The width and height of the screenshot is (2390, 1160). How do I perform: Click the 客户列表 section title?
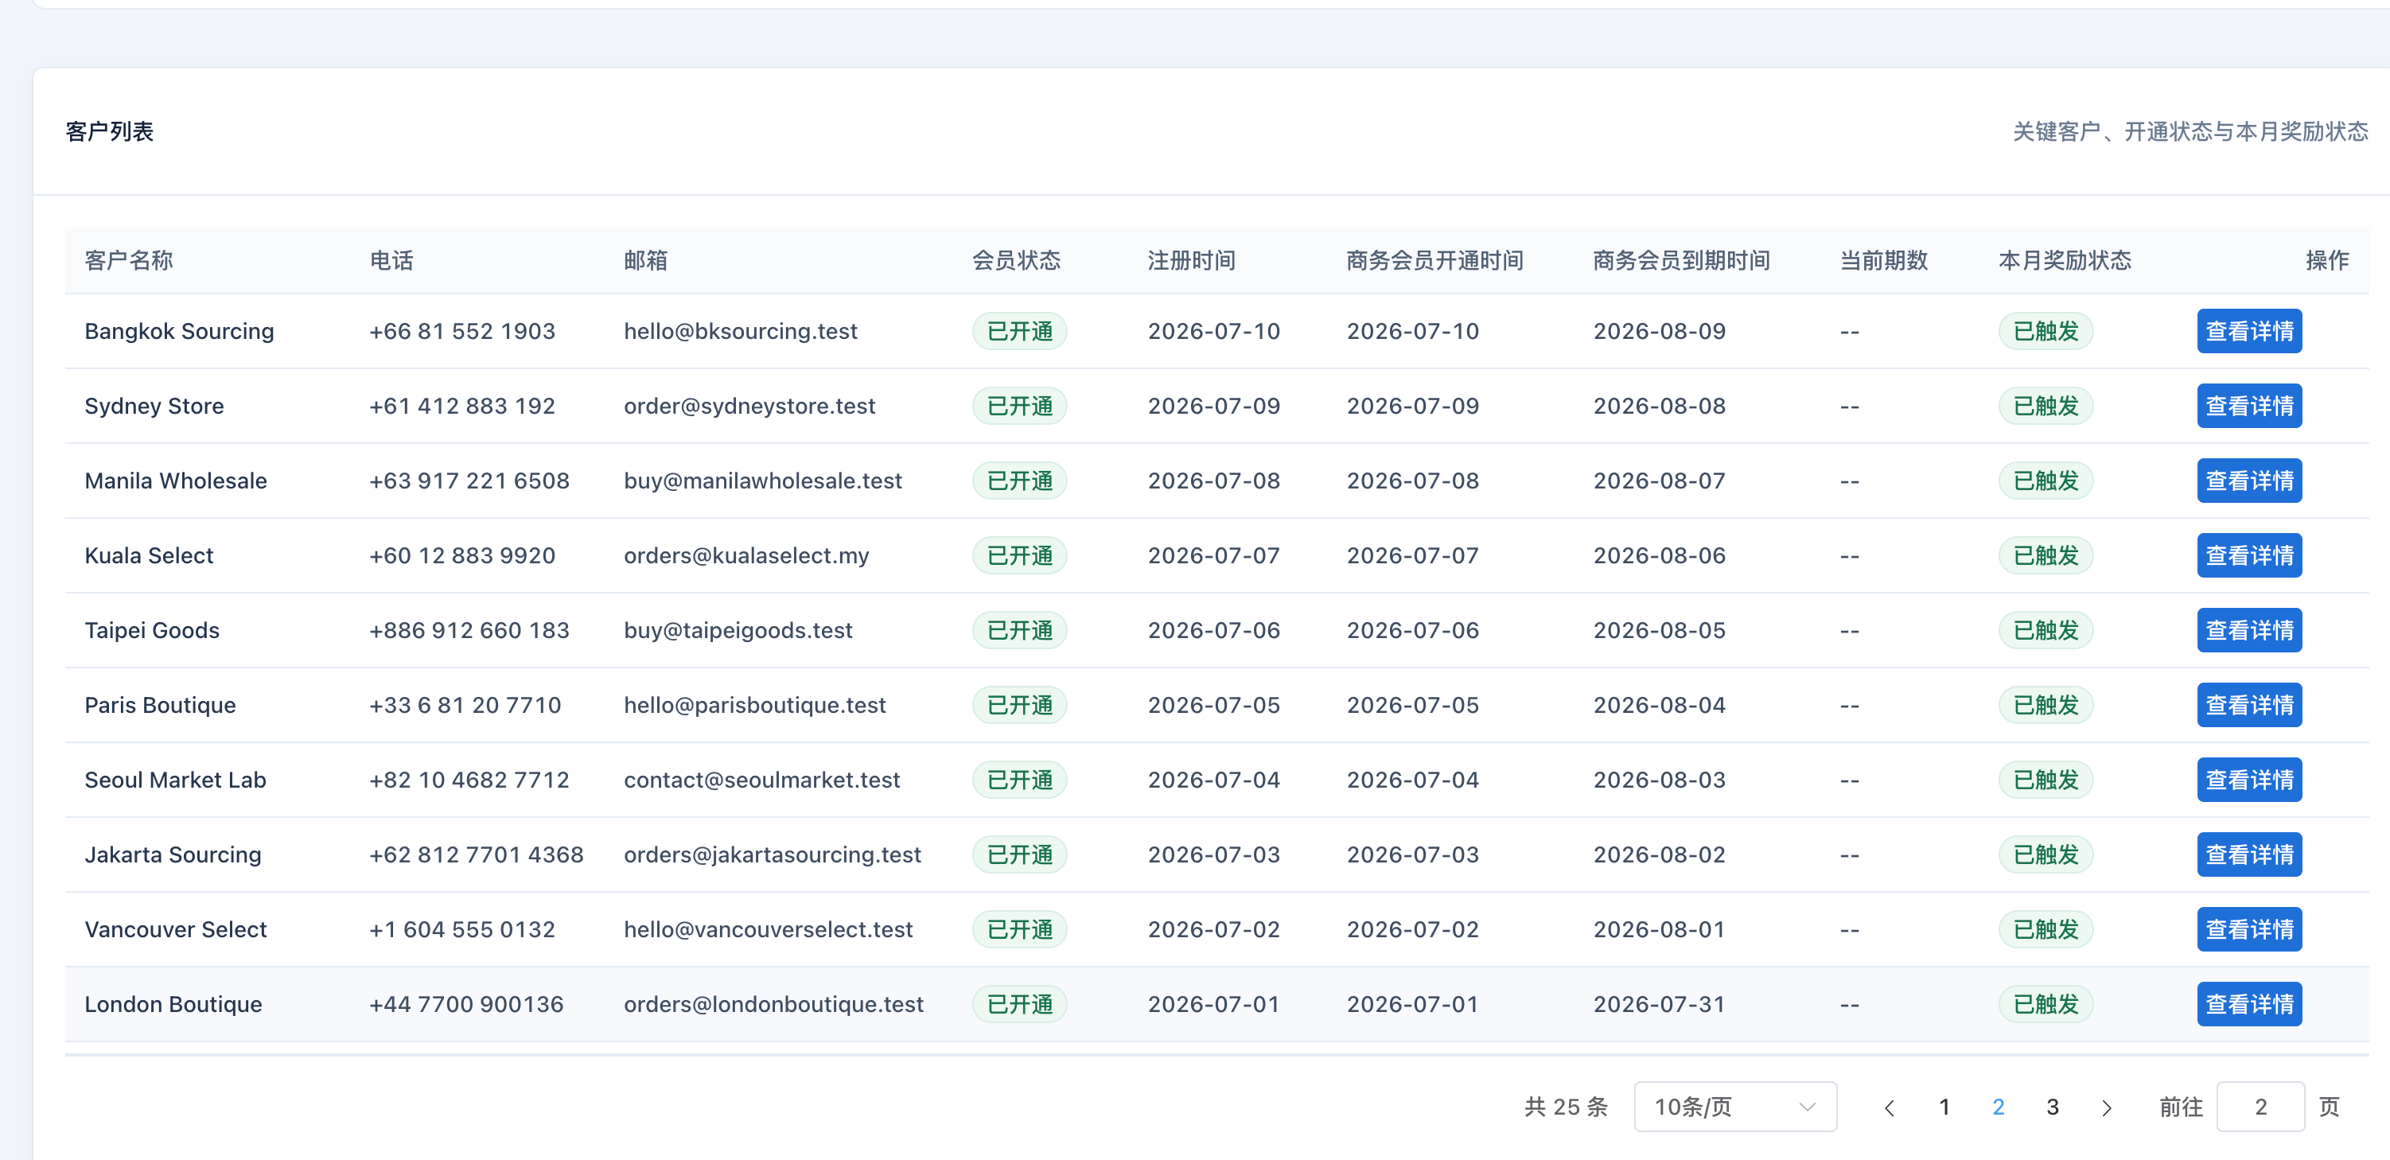click(x=110, y=132)
